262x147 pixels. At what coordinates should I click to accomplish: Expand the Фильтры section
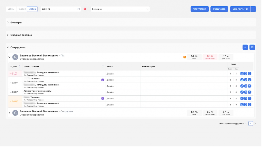pyautogui.click(x=16, y=23)
